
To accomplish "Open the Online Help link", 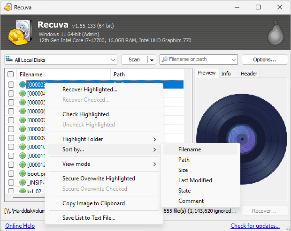I will (x=20, y=226).
